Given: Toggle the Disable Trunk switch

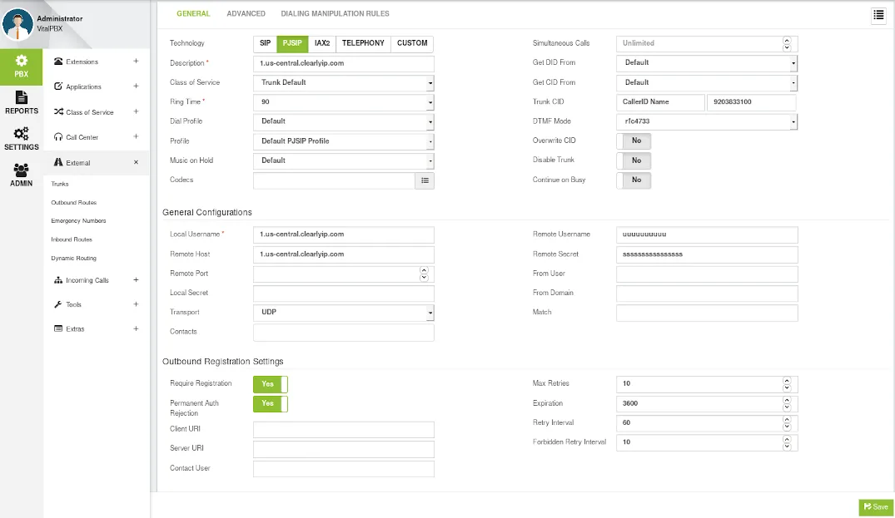Looking at the screenshot, I should pyautogui.click(x=634, y=160).
